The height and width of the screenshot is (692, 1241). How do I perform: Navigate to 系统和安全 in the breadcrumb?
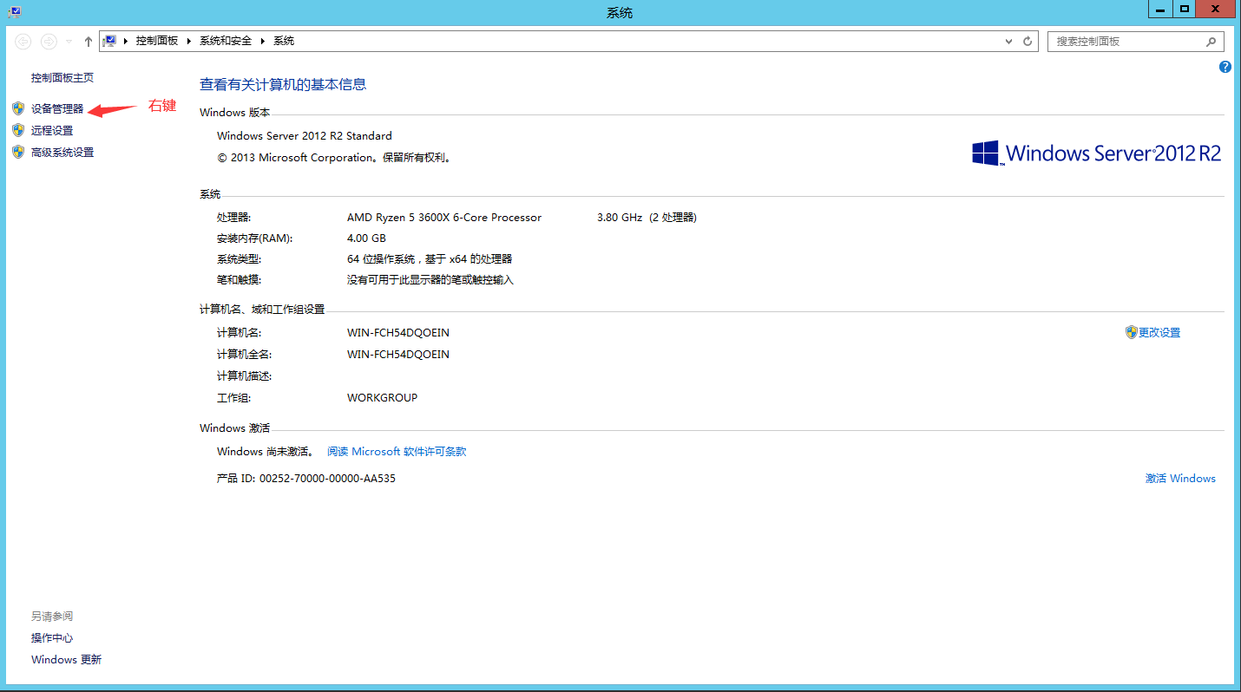coord(220,40)
